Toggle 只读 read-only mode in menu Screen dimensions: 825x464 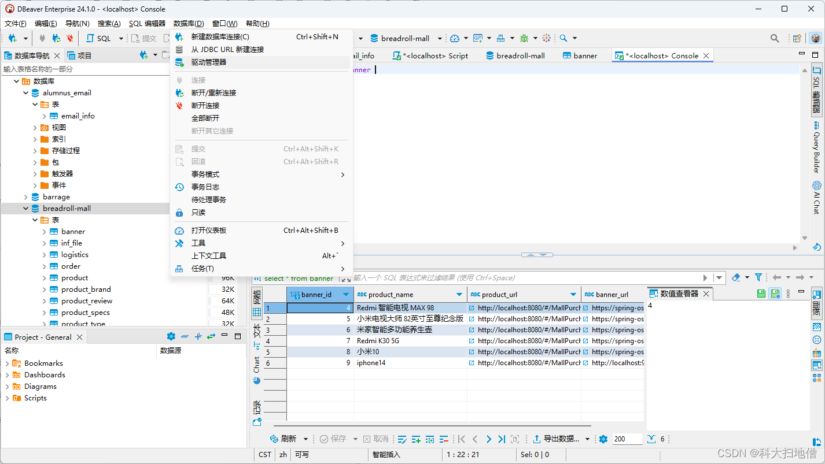[x=198, y=212]
